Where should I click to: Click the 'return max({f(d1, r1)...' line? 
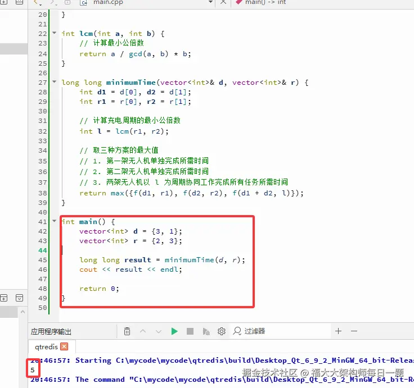tap(191, 193)
